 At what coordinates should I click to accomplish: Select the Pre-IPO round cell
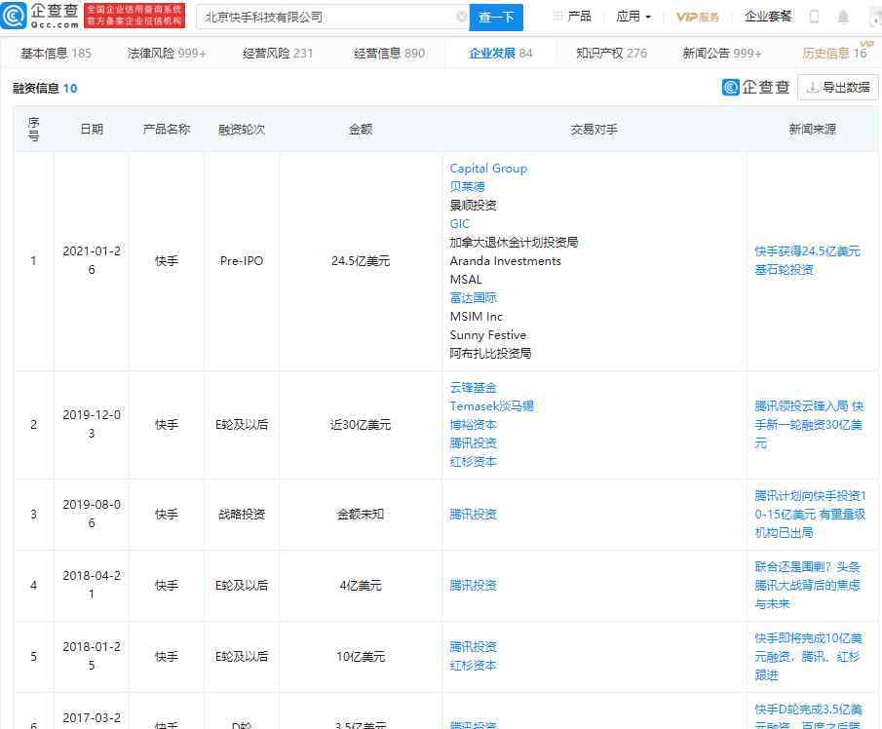coord(242,261)
